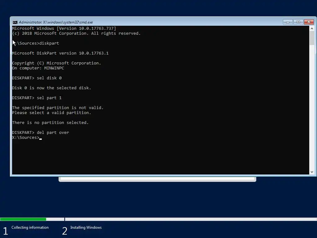Minimize the command prompt window

(288, 22)
